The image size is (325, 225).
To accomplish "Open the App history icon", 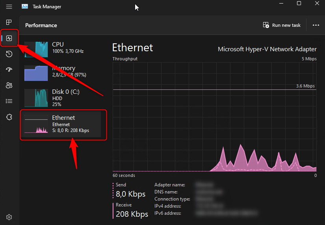I will coord(9,54).
